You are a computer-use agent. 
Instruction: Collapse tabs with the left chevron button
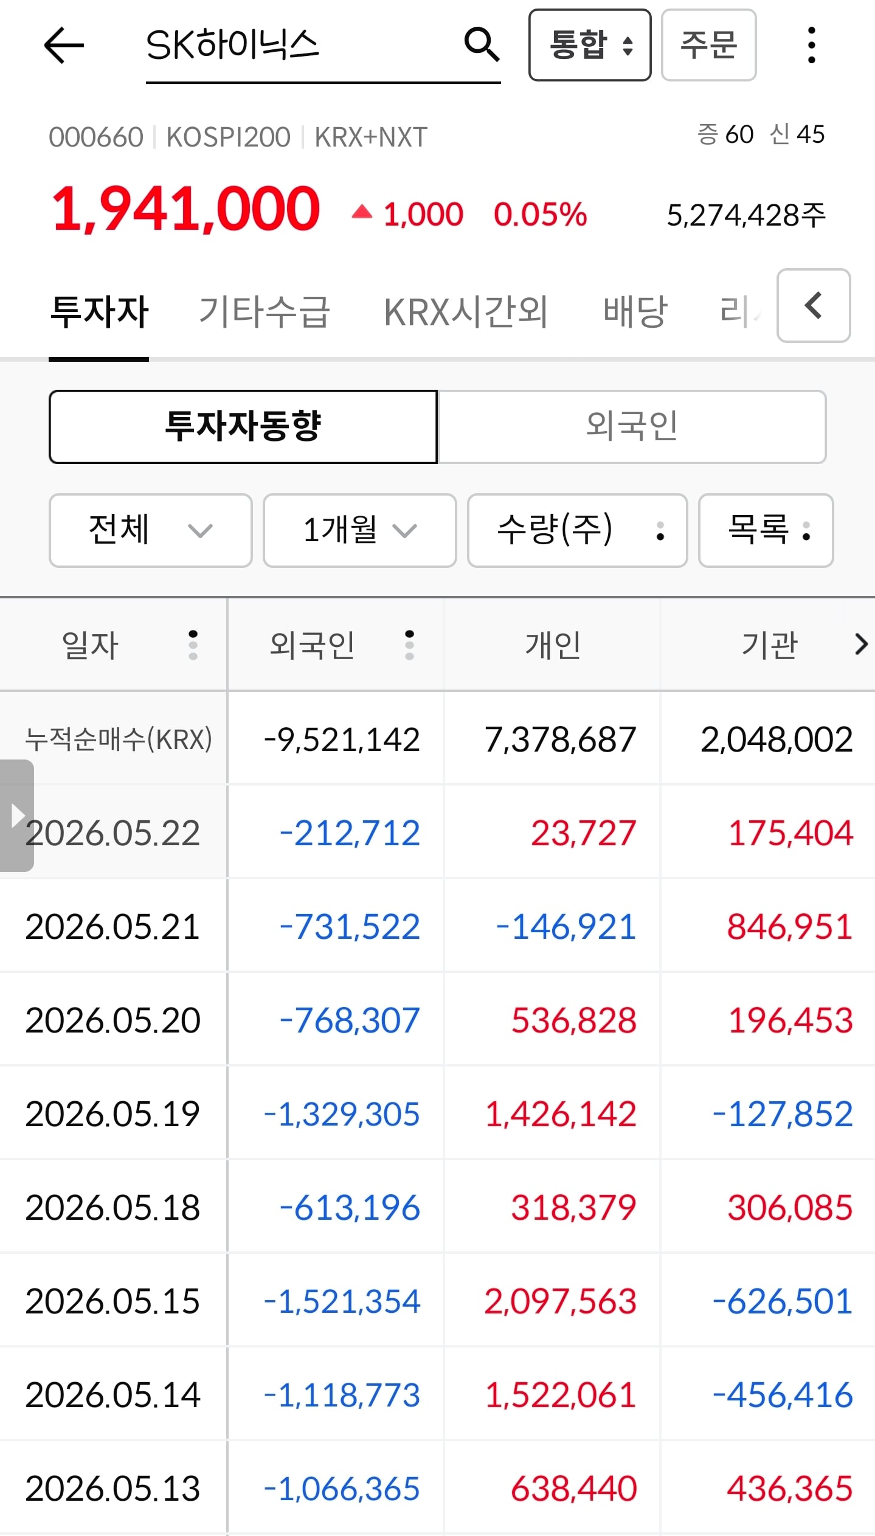[814, 305]
